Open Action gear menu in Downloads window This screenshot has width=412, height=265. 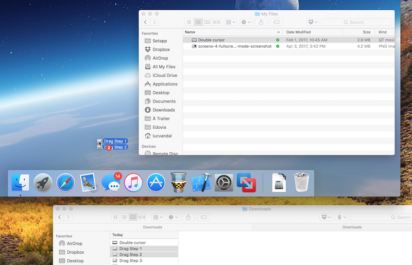coord(173,217)
